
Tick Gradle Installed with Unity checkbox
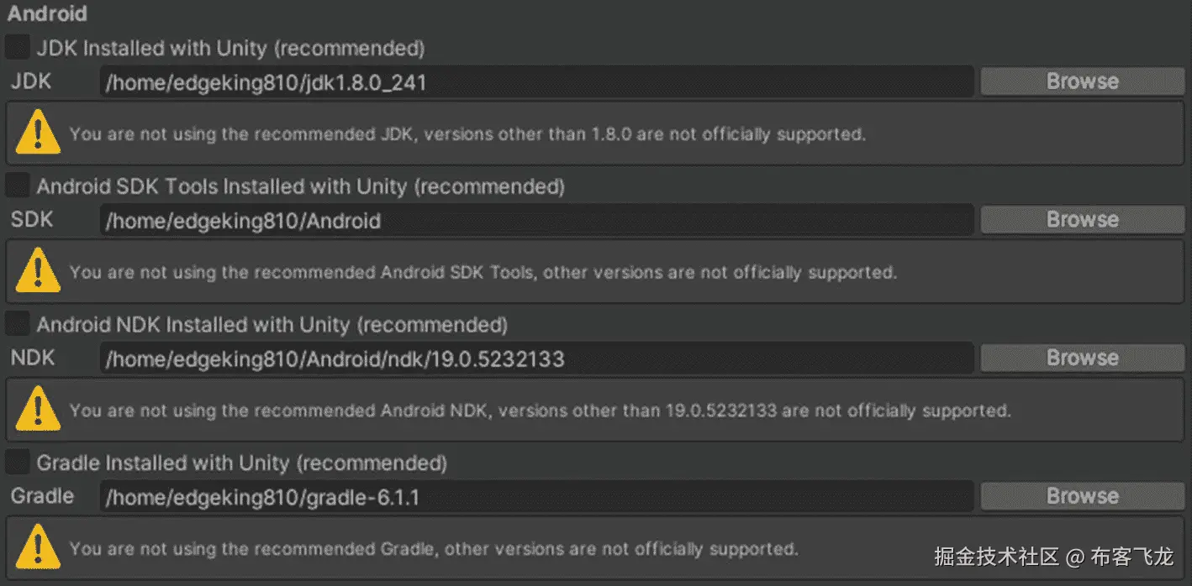[17, 463]
